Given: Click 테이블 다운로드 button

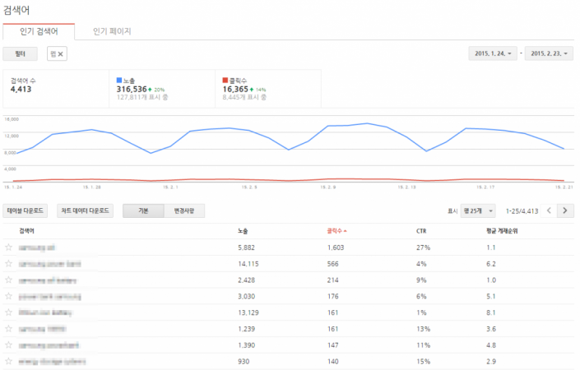Looking at the screenshot, I should click(26, 210).
